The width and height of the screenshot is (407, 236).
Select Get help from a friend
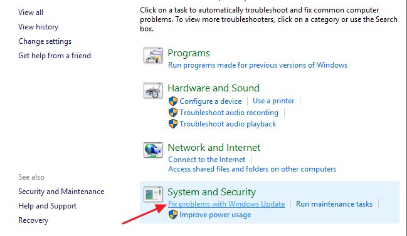click(x=55, y=56)
